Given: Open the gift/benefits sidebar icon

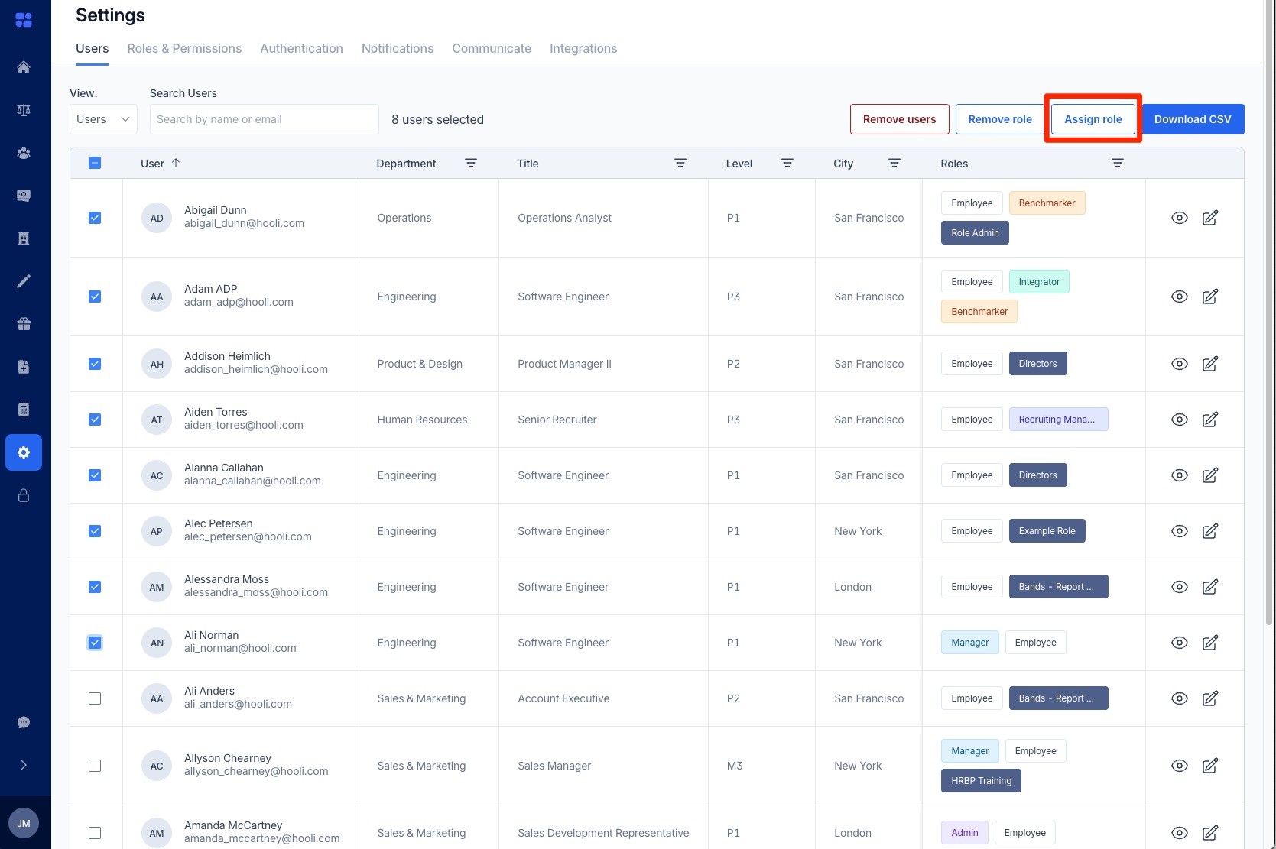Looking at the screenshot, I should coord(24,323).
